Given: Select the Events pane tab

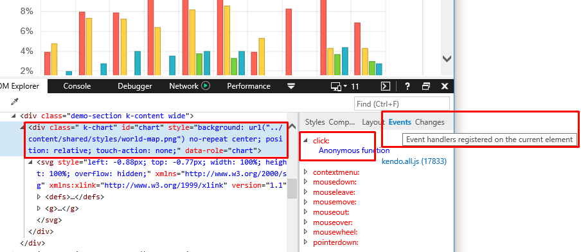Looking at the screenshot, I should [x=400, y=122].
